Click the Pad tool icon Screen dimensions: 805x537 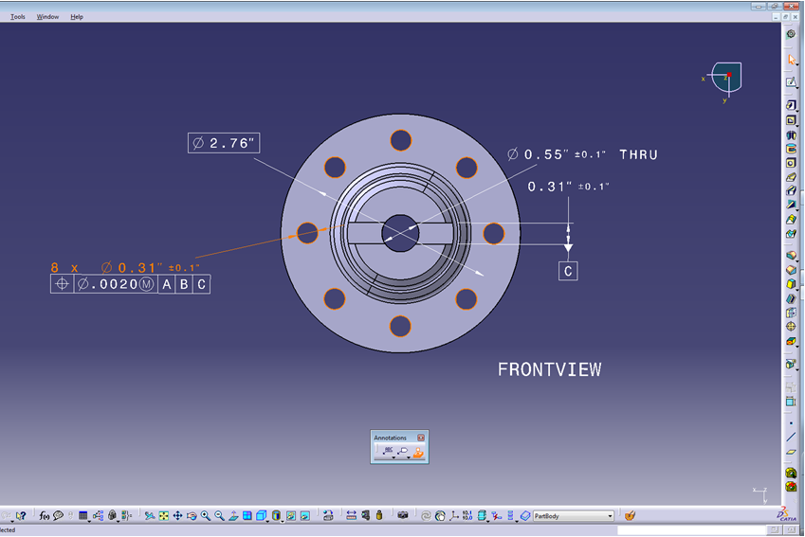tap(791, 106)
